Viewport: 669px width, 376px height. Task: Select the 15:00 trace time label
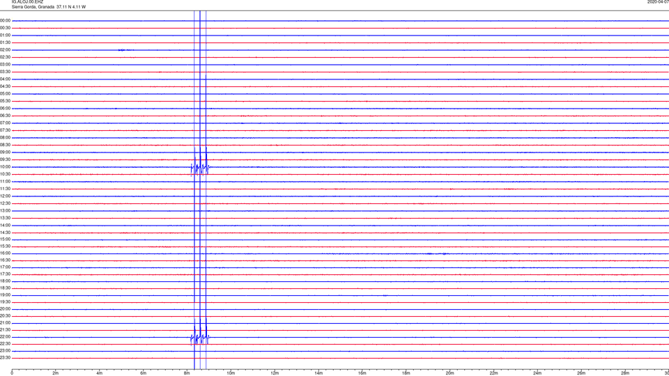[5, 240]
